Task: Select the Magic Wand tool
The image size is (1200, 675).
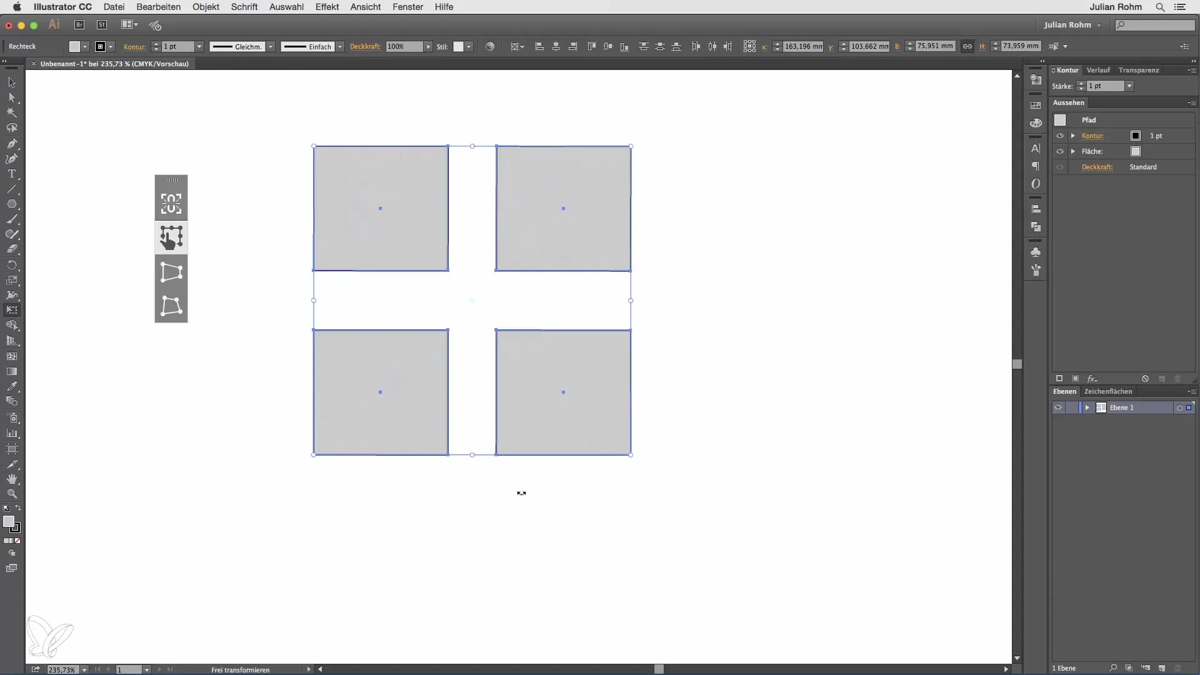Action: pyautogui.click(x=12, y=112)
